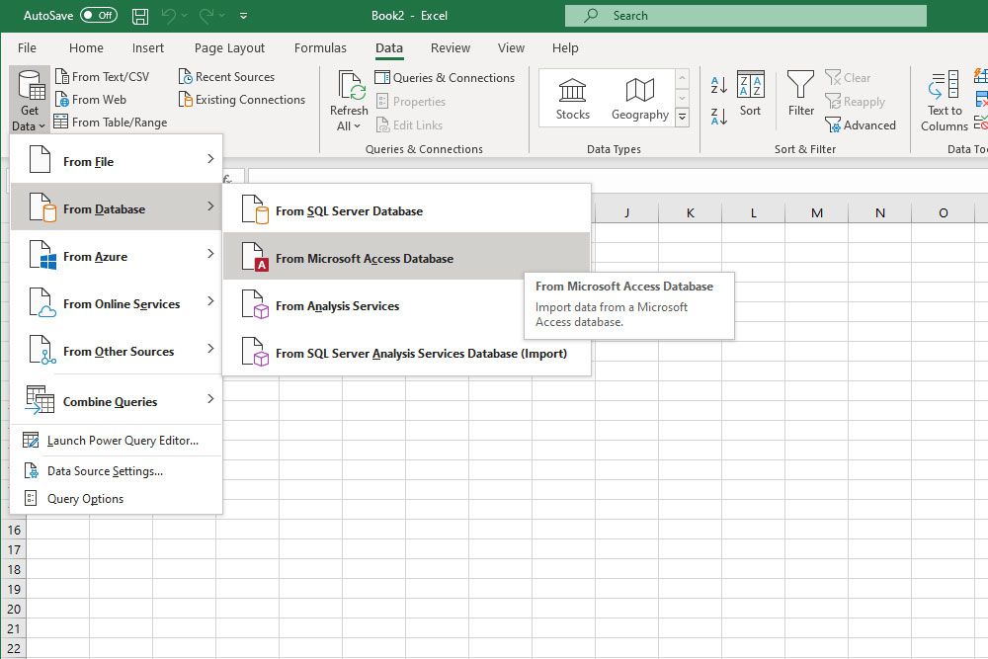Select the Stocks data type
Viewport: 988px width, 659px height.
(x=572, y=99)
